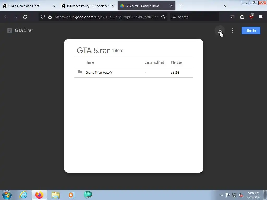The image size is (267, 200).
Task: Click the Google Drive download icon
Action: (220, 31)
